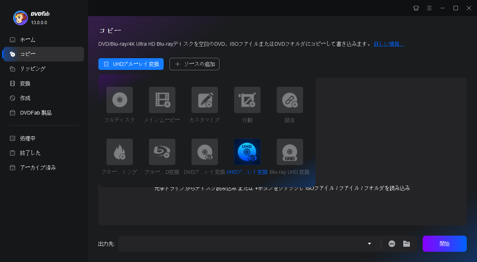
Task: Minimize the DVDFab window
Action: [443, 8]
